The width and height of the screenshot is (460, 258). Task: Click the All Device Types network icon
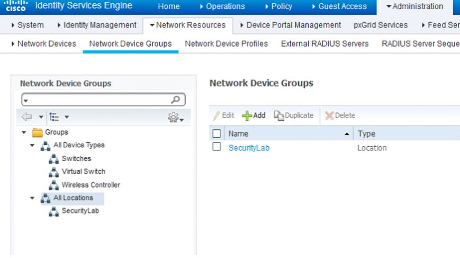point(46,146)
